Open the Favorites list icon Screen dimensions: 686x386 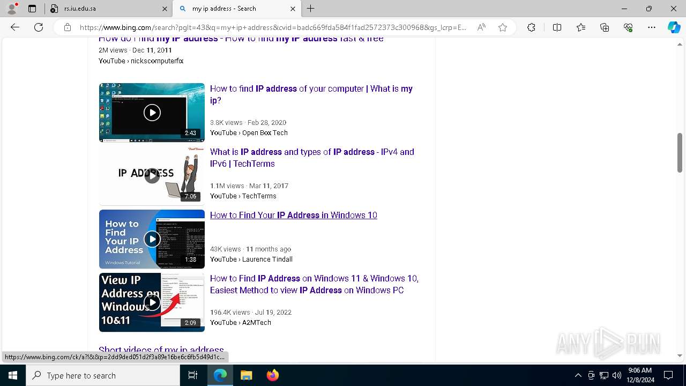point(581,27)
